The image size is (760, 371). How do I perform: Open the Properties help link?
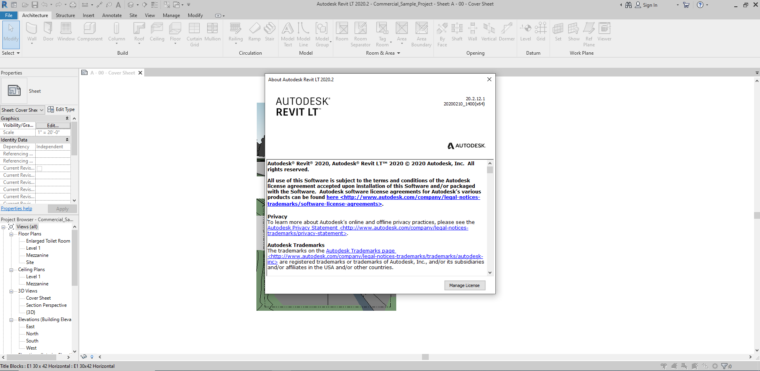coord(17,208)
